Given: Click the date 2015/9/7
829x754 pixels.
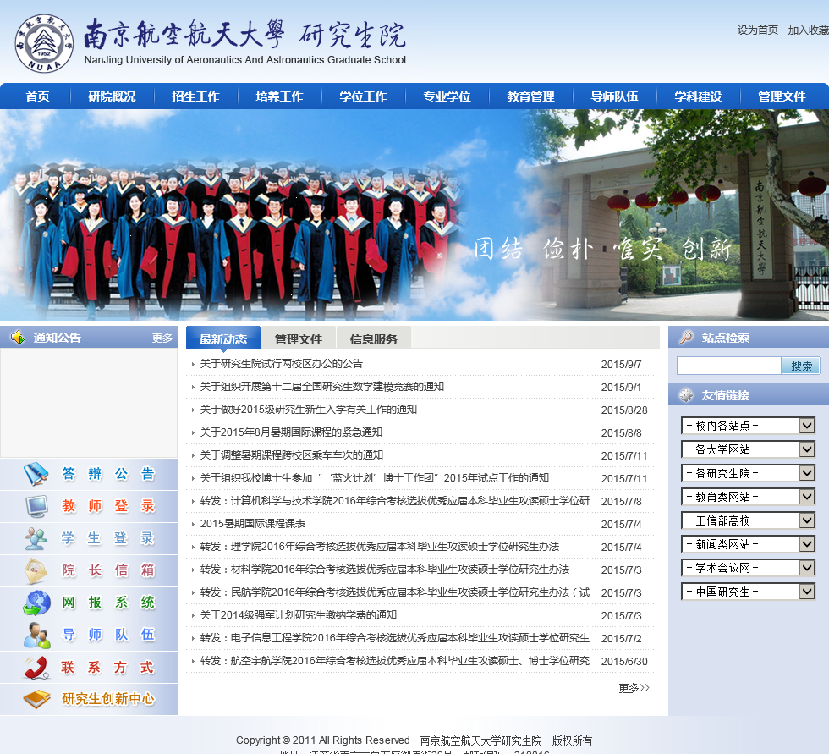Looking at the screenshot, I should [621, 365].
